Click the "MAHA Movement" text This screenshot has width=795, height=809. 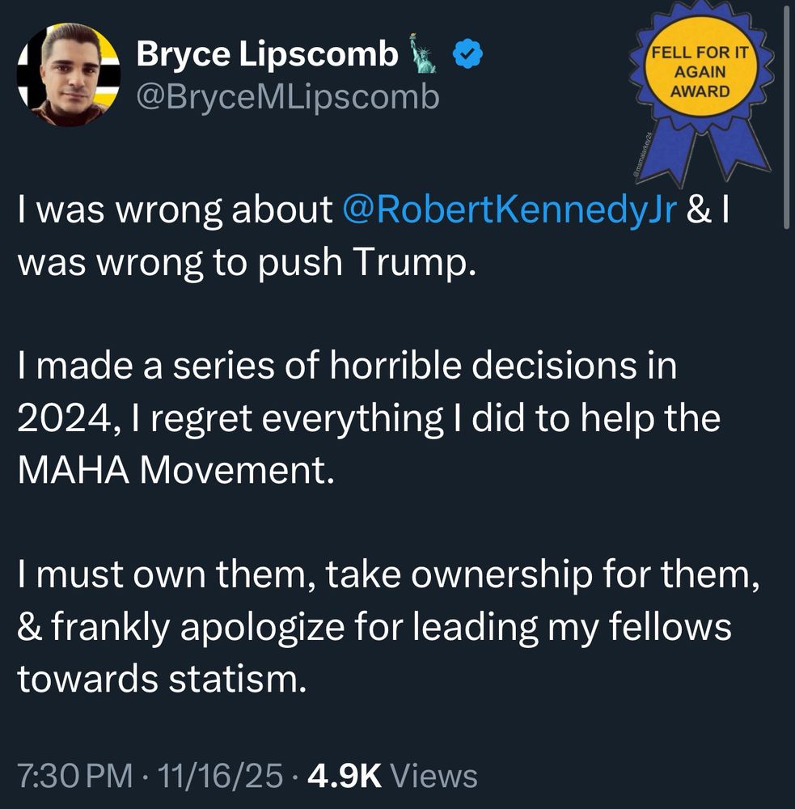point(175,471)
